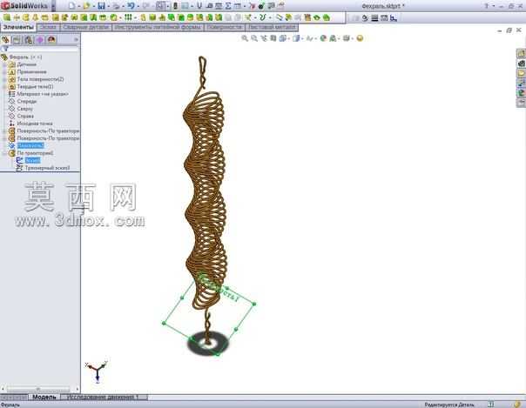Click the Edit Appearance sphere icon
Image resolution: width=526 pixels, height=408 pixels.
pyautogui.click(x=323, y=38)
